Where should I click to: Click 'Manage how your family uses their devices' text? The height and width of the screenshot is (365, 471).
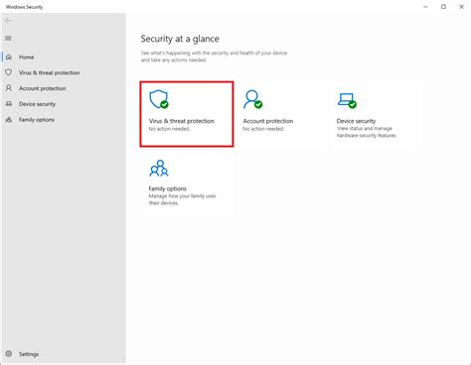pyautogui.click(x=182, y=199)
